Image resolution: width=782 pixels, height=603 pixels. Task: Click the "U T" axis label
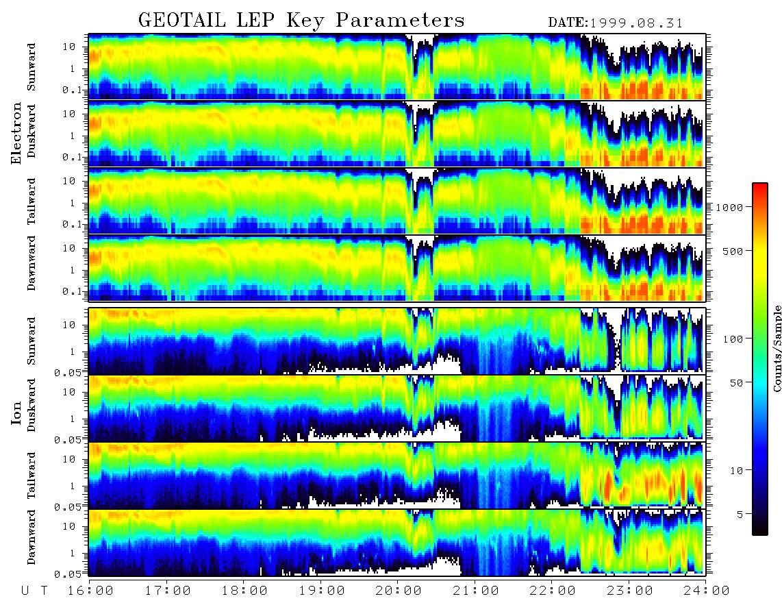pyautogui.click(x=34, y=591)
